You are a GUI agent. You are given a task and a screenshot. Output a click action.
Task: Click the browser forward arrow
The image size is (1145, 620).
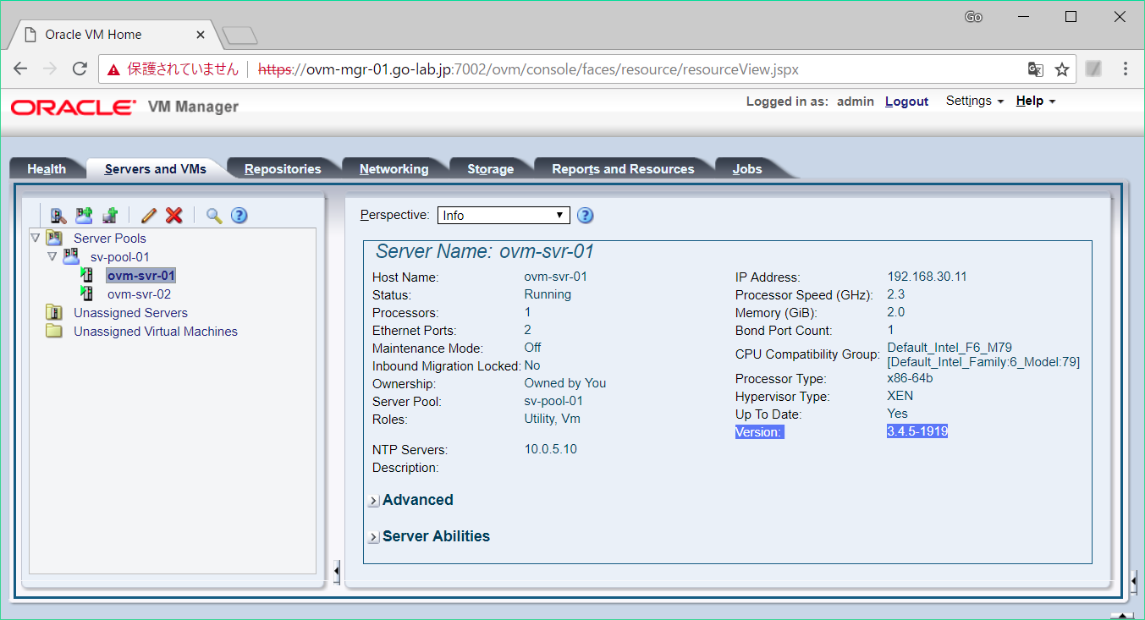point(50,69)
